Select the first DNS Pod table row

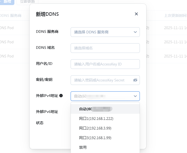coord(8,28)
